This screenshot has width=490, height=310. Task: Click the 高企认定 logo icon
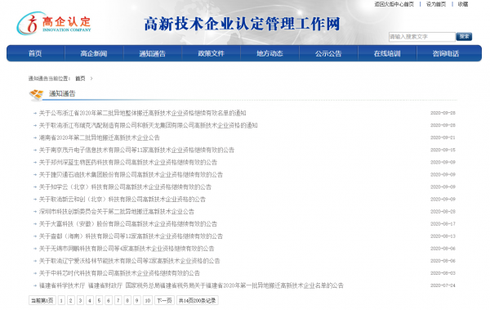pos(31,24)
